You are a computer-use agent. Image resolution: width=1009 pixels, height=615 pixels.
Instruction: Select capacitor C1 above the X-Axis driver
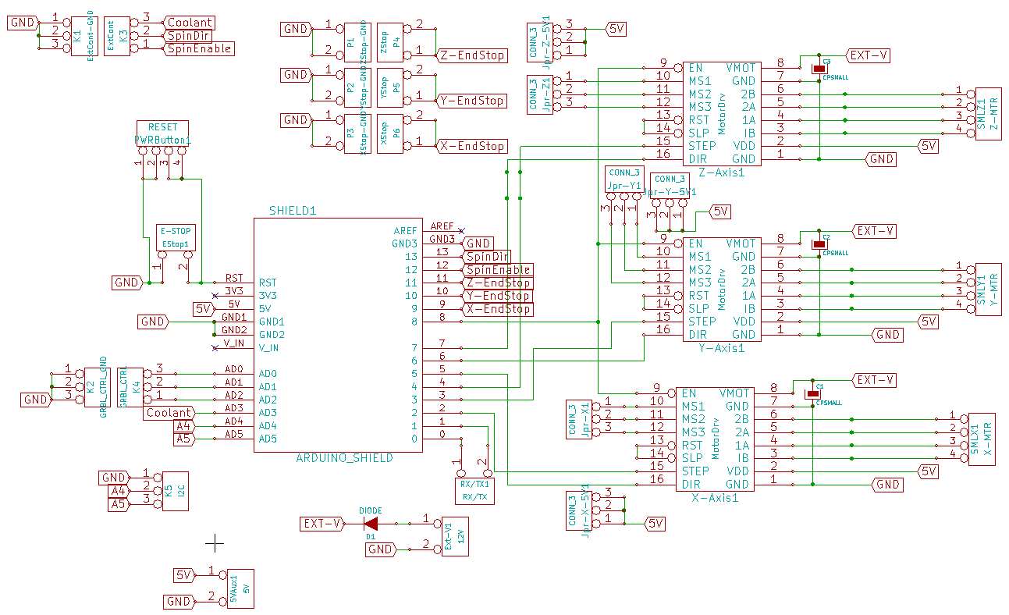[812, 394]
